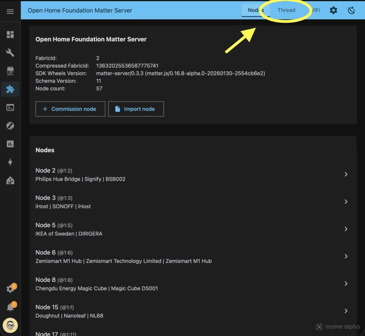Open HACS from the sidebar
365x336 pixels.
(10, 71)
